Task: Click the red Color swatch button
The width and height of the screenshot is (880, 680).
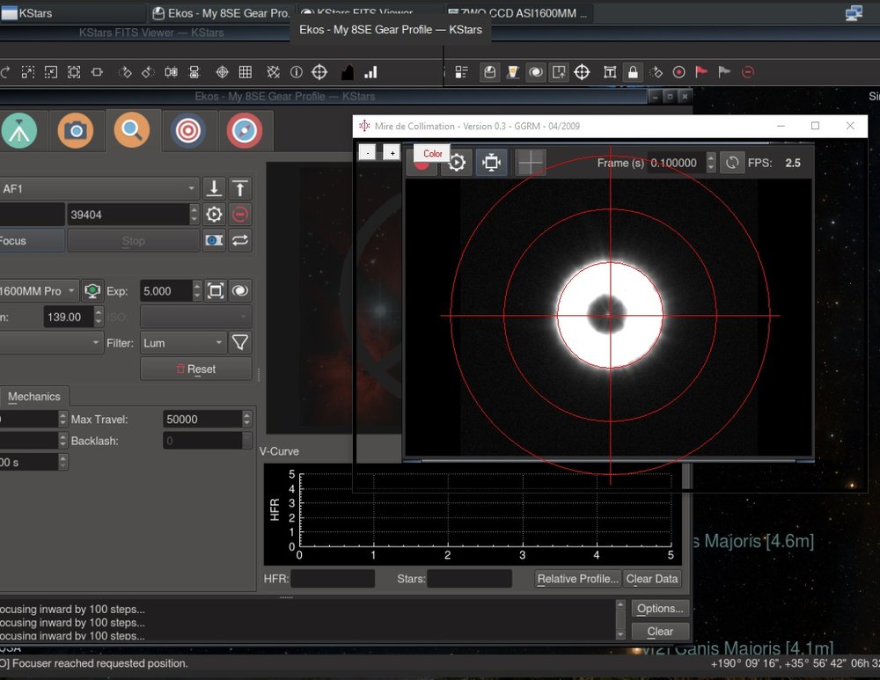Action: tap(432, 153)
